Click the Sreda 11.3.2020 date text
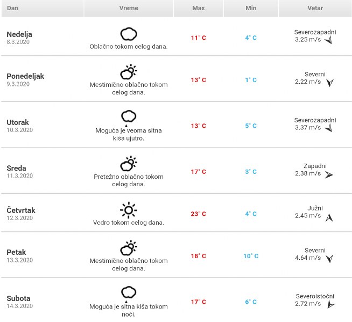 pos(20,176)
